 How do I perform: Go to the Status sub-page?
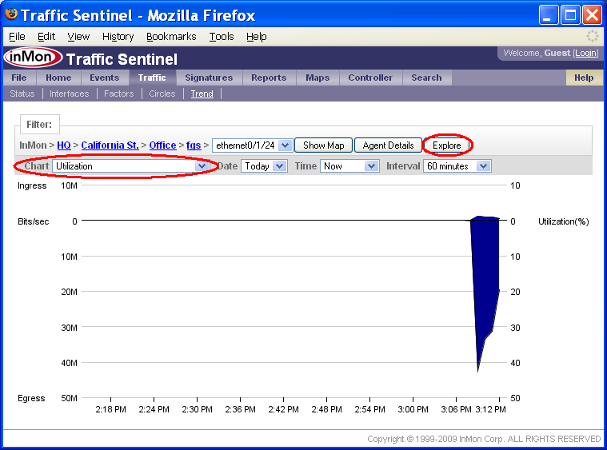click(x=22, y=94)
